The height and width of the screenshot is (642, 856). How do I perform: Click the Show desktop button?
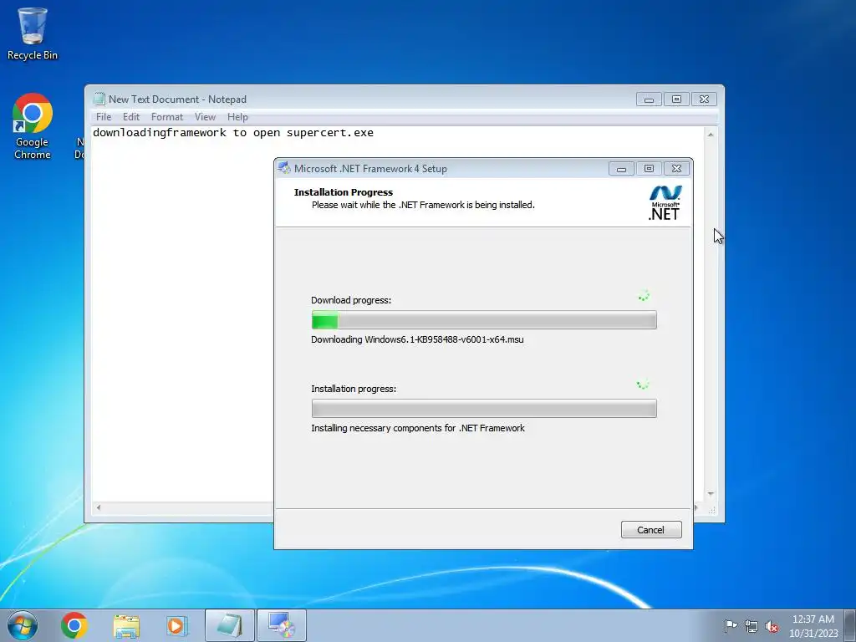tap(850, 625)
